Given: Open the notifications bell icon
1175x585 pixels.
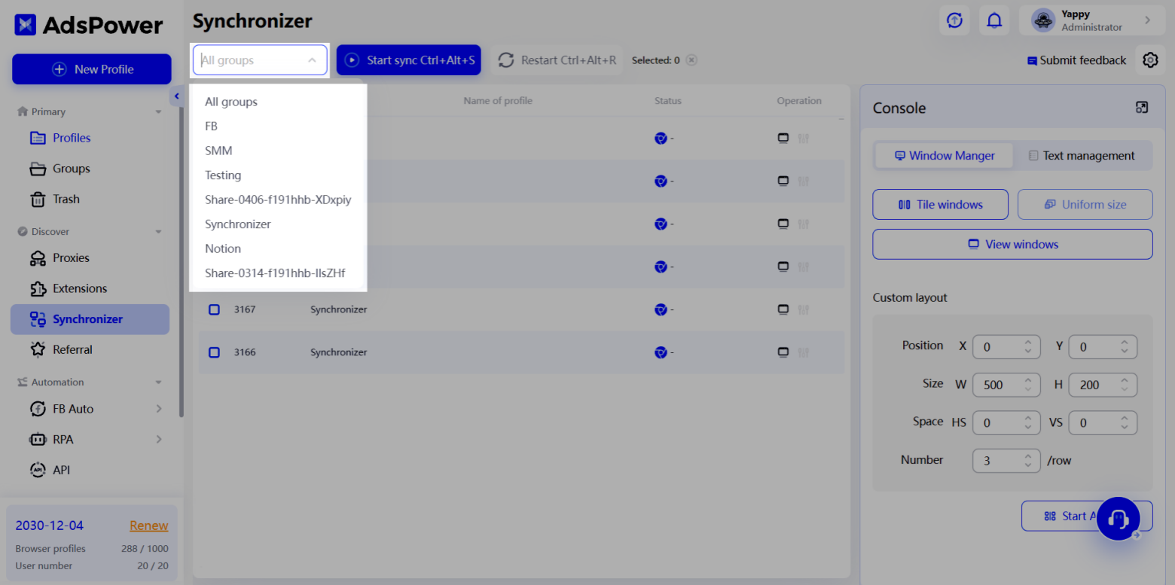Looking at the screenshot, I should tap(994, 20).
